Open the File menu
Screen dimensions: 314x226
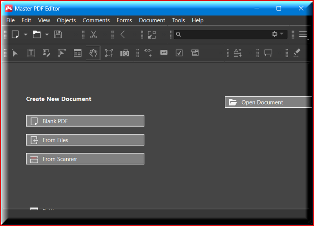tap(11, 20)
